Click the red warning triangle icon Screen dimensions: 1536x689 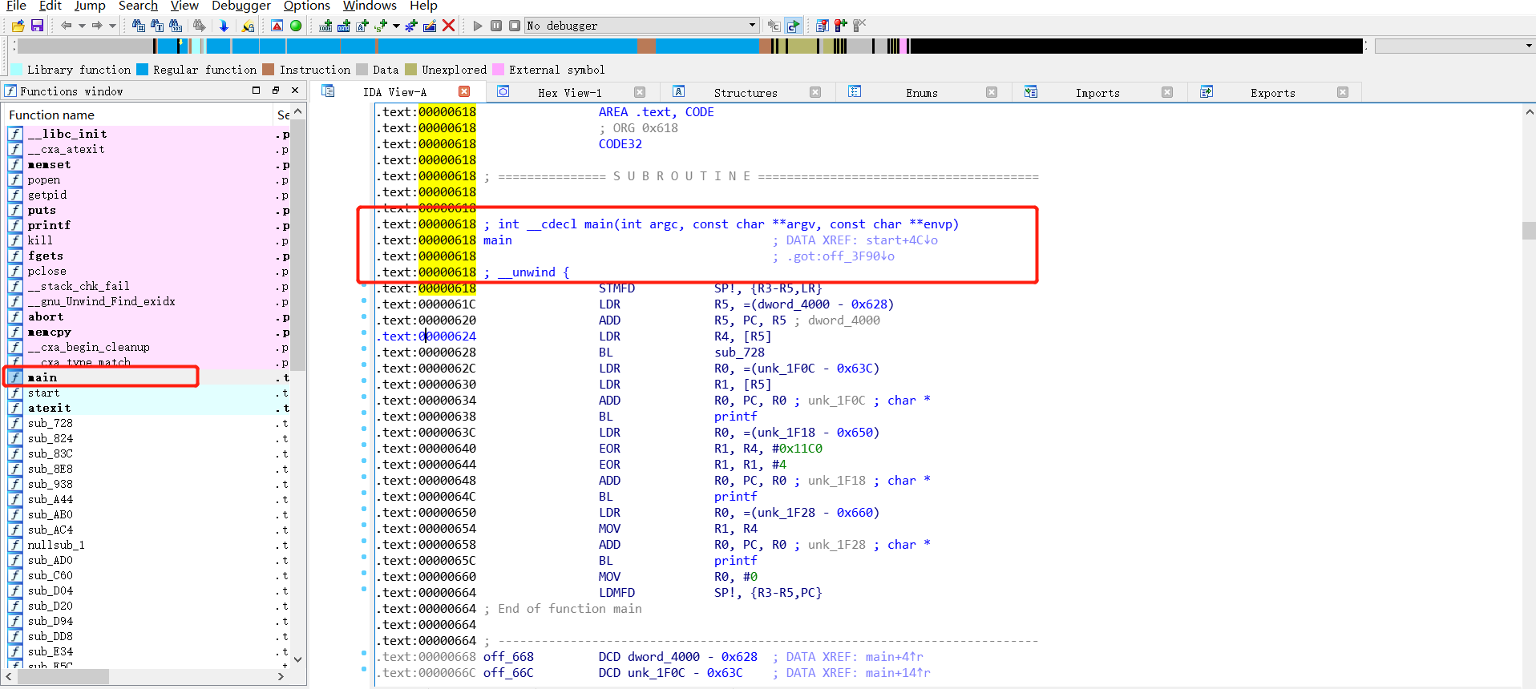[x=277, y=26]
